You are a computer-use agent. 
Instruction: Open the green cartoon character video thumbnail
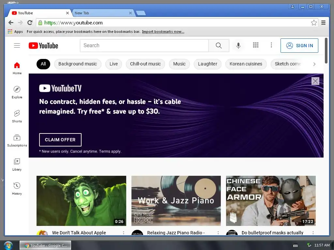(81, 201)
